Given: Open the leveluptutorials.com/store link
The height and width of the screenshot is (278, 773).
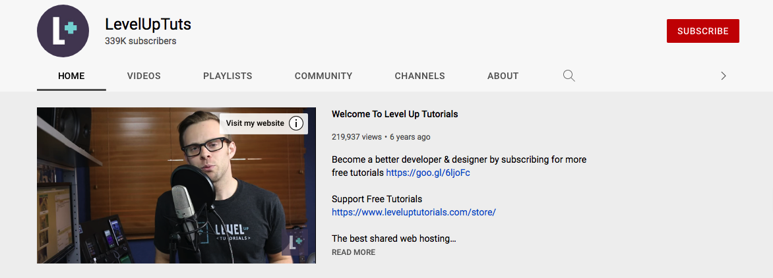Looking at the screenshot, I should 414,212.
